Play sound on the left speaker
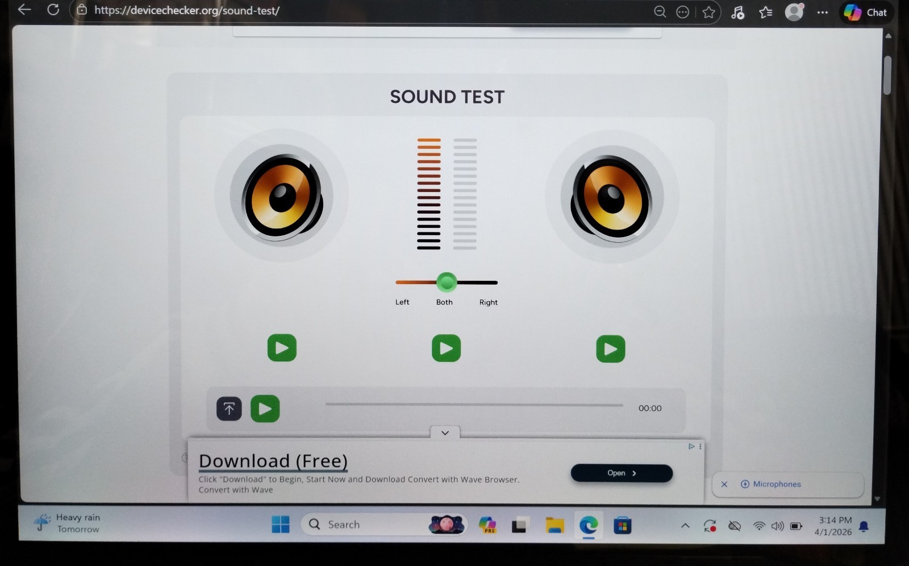 [282, 348]
